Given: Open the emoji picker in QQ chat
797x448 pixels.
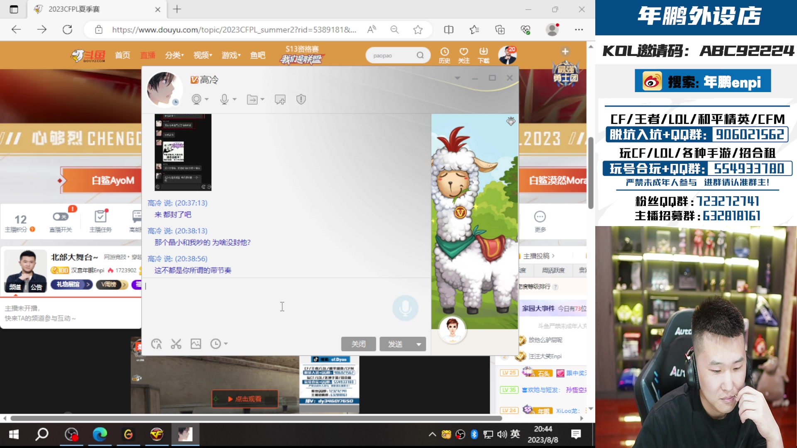Looking at the screenshot, I should pyautogui.click(x=156, y=344).
